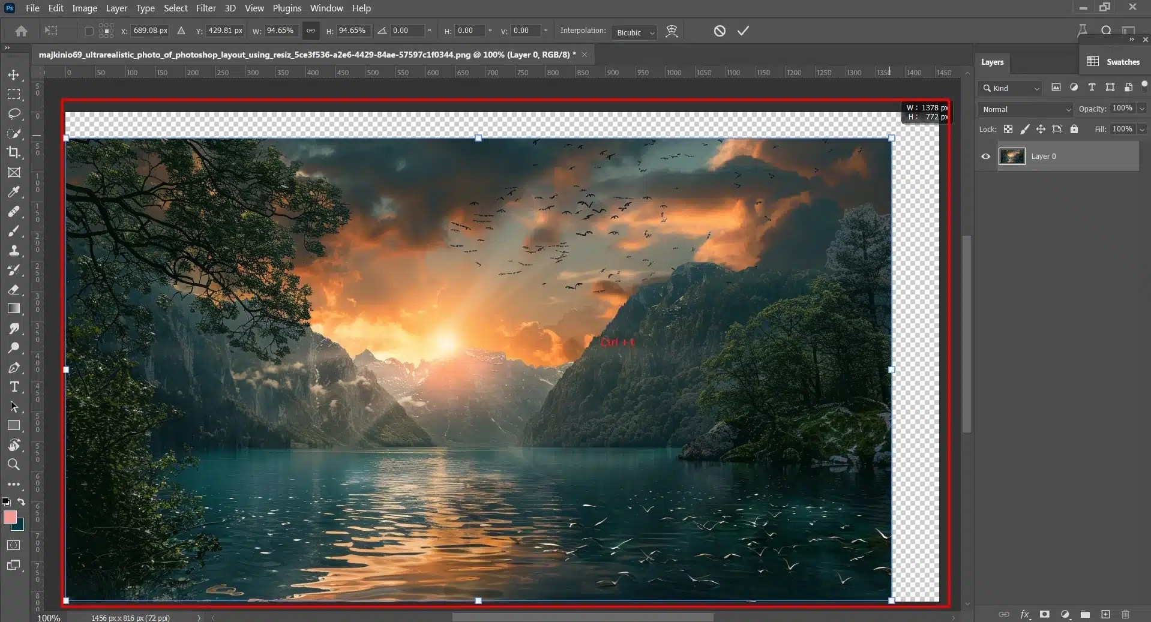Open the Filter menu
1151x622 pixels.
tap(206, 8)
